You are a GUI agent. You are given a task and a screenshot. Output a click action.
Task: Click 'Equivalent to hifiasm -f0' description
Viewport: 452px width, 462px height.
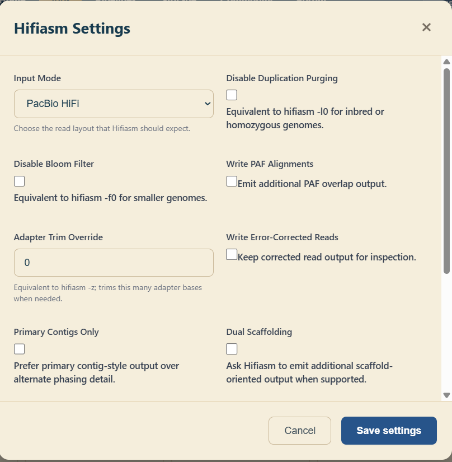click(110, 198)
